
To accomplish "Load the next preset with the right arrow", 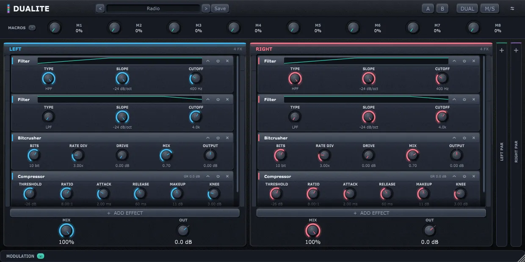I will click(206, 8).
